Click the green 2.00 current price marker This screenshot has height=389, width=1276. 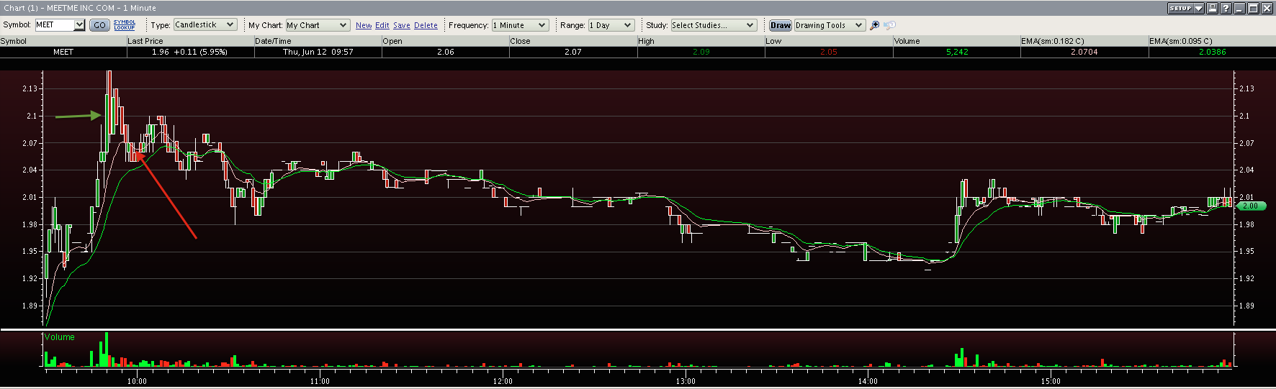[1251, 206]
